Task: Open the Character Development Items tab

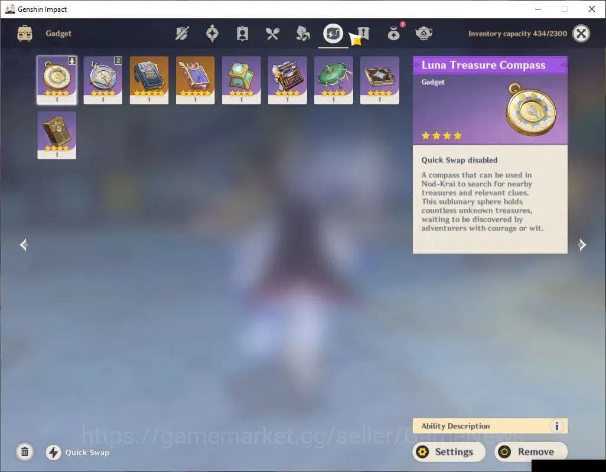Action: (242, 34)
